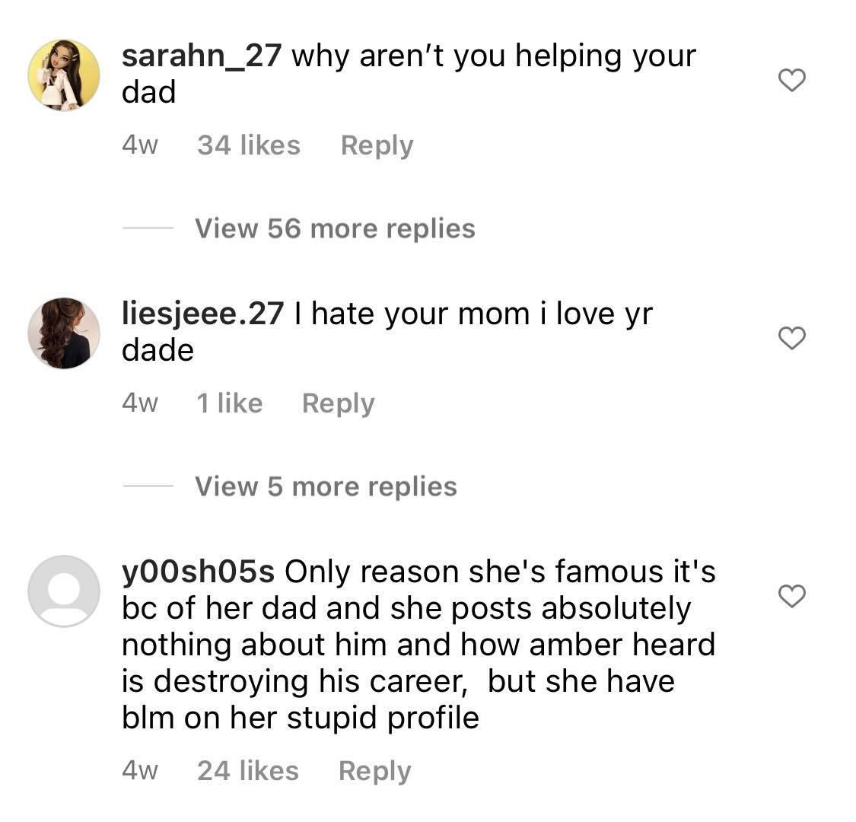
Task: Click the 4w timestamp on sarahn_27's comment
Action: point(139,145)
